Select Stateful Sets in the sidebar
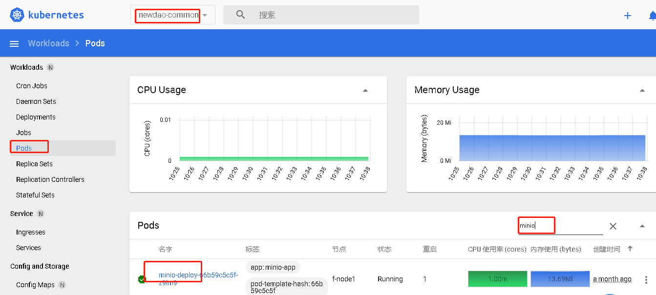The image size is (656, 295). tap(35, 195)
